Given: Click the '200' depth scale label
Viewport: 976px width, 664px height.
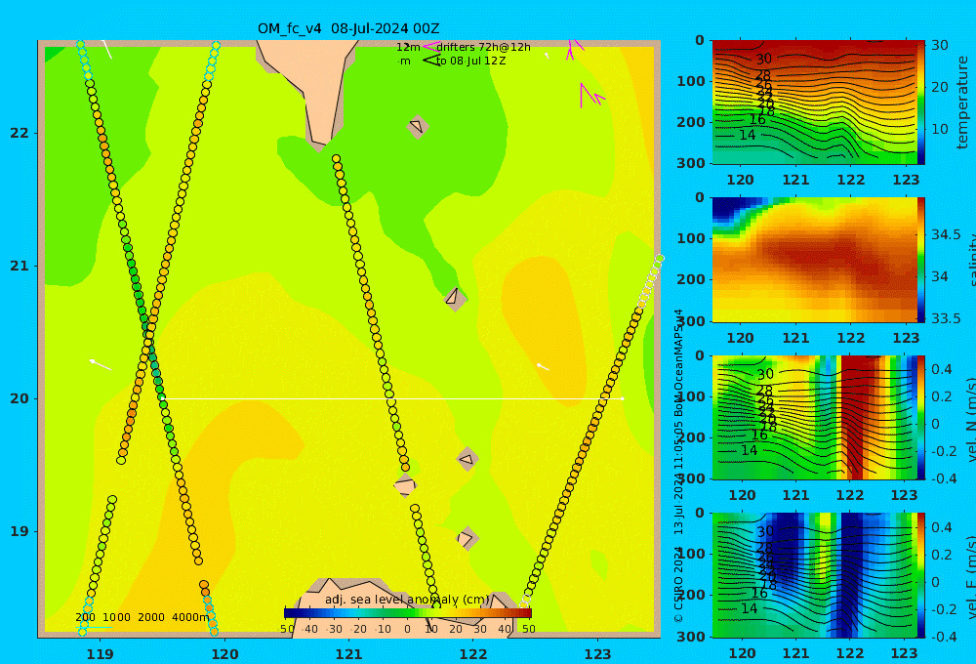Looking at the screenshot, I should 85,617.
